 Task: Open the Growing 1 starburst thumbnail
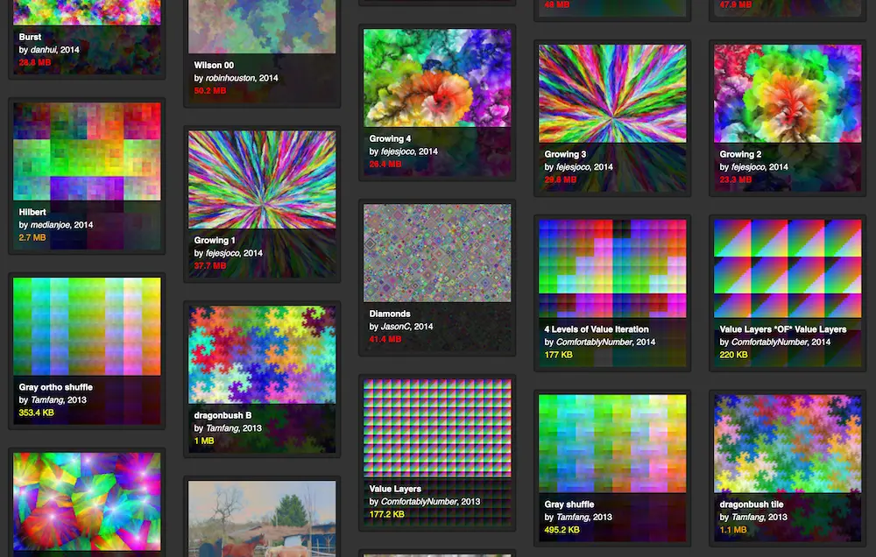[262, 180]
